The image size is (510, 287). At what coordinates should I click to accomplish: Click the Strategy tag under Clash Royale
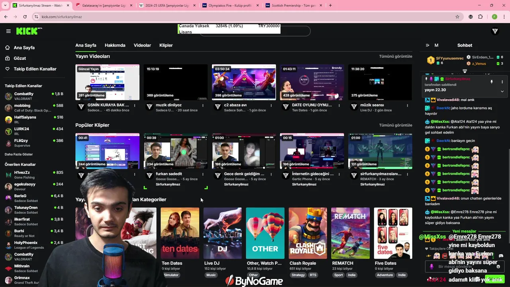pyautogui.click(x=298, y=275)
